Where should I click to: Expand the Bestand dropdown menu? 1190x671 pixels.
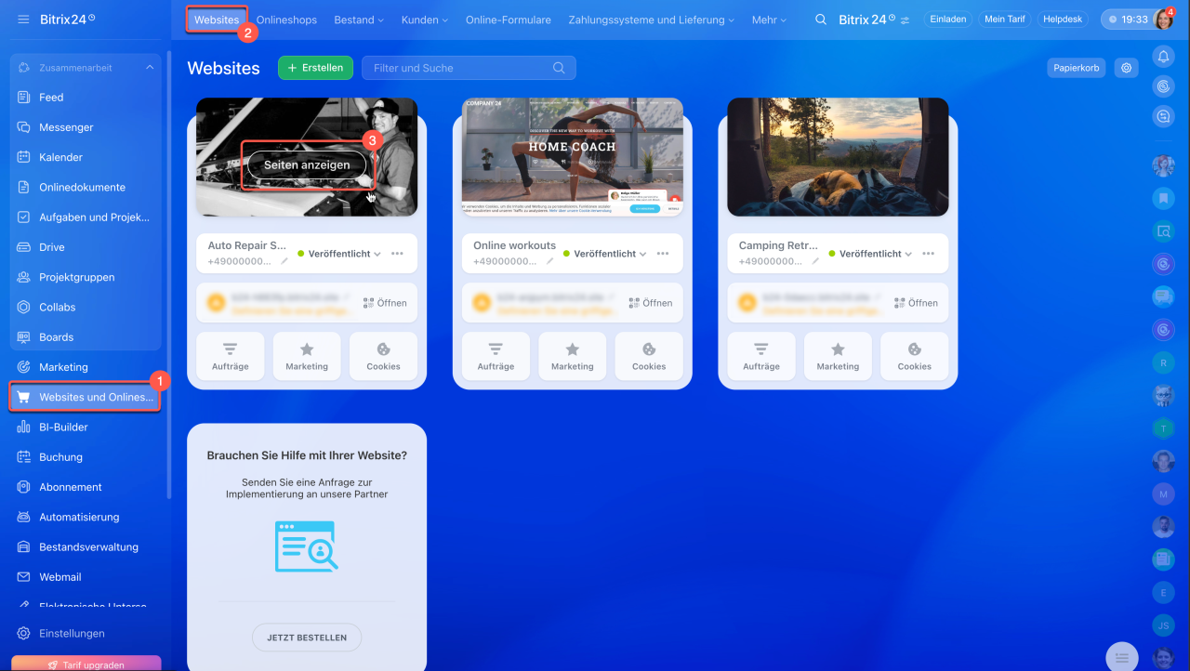point(359,20)
